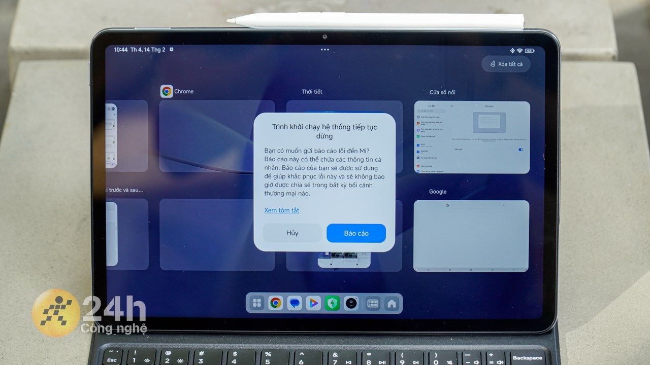The image size is (650, 365).
Task: Tap the 10:44 clock in status bar
Action: [x=121, y=50]
